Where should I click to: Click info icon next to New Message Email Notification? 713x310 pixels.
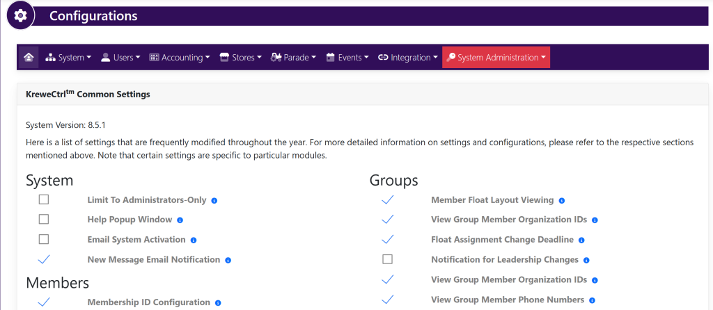click(228, 260)
